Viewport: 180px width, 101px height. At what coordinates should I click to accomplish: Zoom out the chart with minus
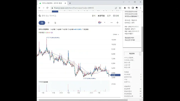[111, 22]
